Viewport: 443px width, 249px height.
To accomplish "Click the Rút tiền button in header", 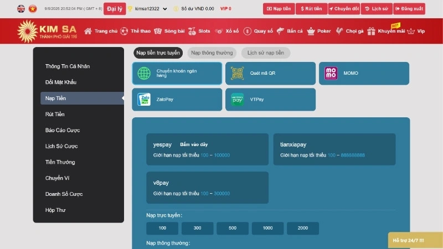I will coord(311,9).
